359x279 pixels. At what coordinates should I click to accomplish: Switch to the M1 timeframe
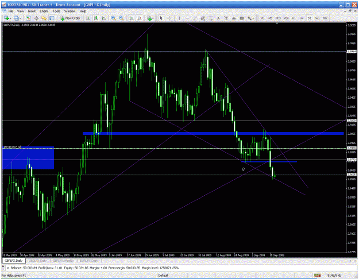point(263,18)
